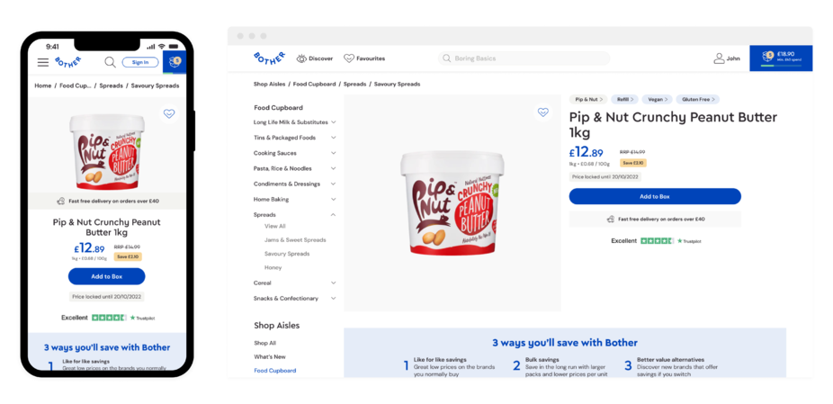Select Savoury Spreads in the sidebar
This screenshot has width=833, height=404.
[x=287, y=254]
